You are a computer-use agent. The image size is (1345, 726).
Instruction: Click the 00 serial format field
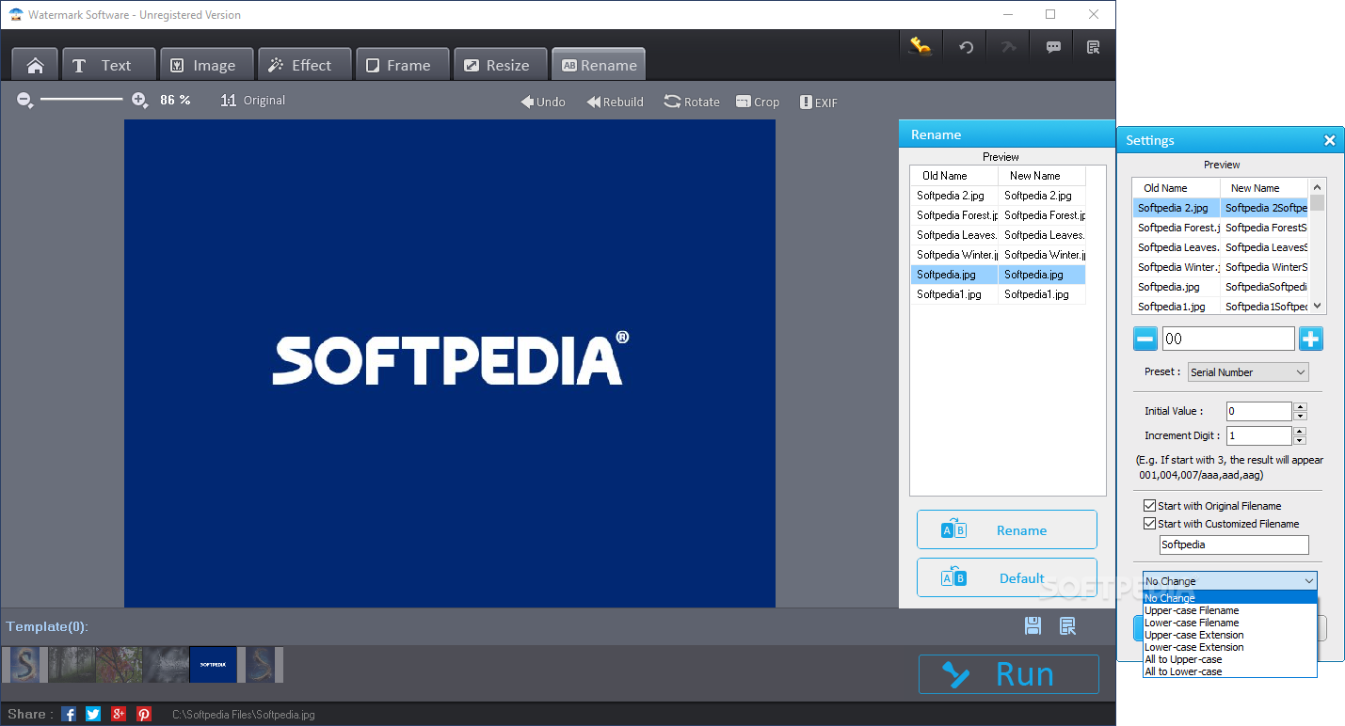coord(1228,339)
